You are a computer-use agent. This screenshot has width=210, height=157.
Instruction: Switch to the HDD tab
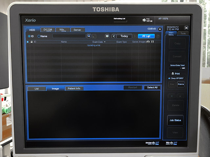point(32,30)
